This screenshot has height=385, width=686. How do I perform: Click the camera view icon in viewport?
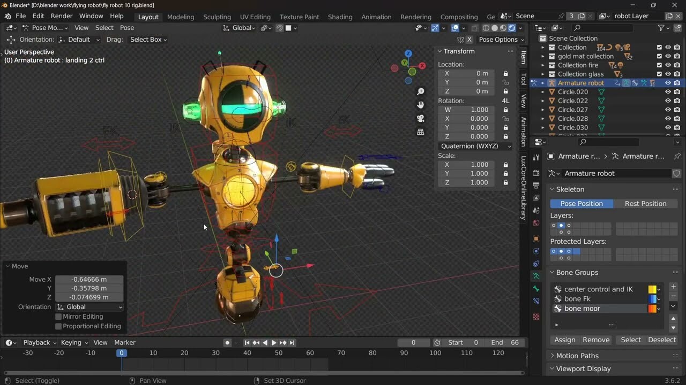[x=421, y=118]
